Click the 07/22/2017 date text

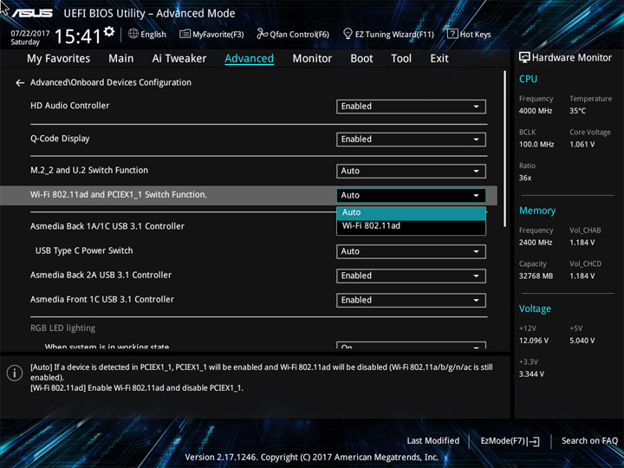(x=29, y=34)
